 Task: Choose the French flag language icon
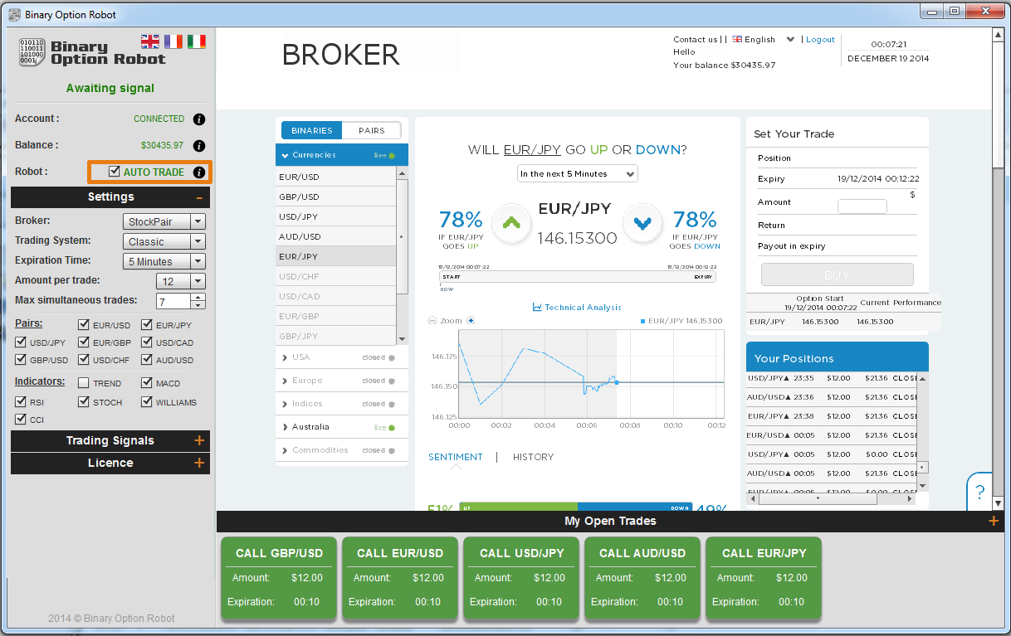coord(173,41)
